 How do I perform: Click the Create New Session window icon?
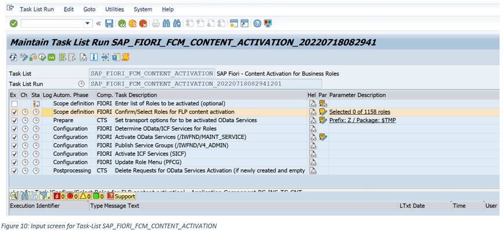234,24
